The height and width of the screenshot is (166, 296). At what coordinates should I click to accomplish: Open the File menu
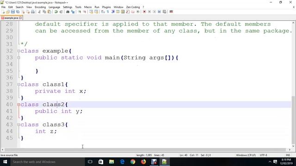pyautogui.click(x=3, y=7)
